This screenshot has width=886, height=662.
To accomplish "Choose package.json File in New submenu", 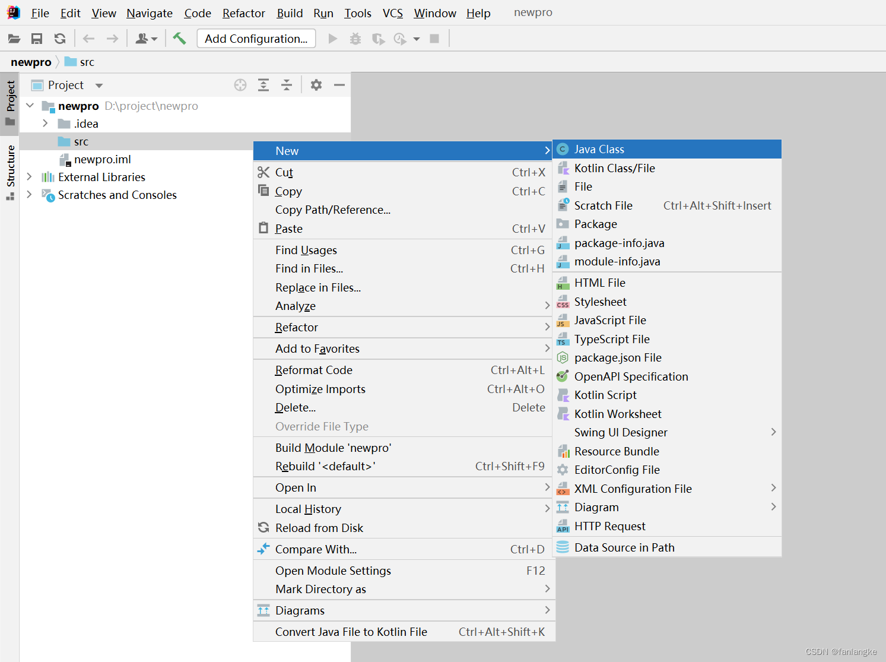I will pyautogui.click(x=667, y=357).
